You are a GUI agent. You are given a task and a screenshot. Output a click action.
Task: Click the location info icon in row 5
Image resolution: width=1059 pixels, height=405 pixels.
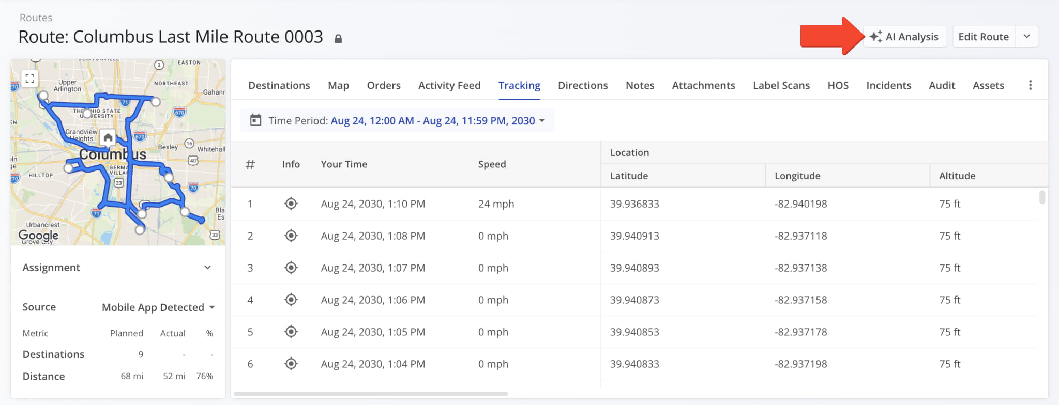tap(291, 332)
